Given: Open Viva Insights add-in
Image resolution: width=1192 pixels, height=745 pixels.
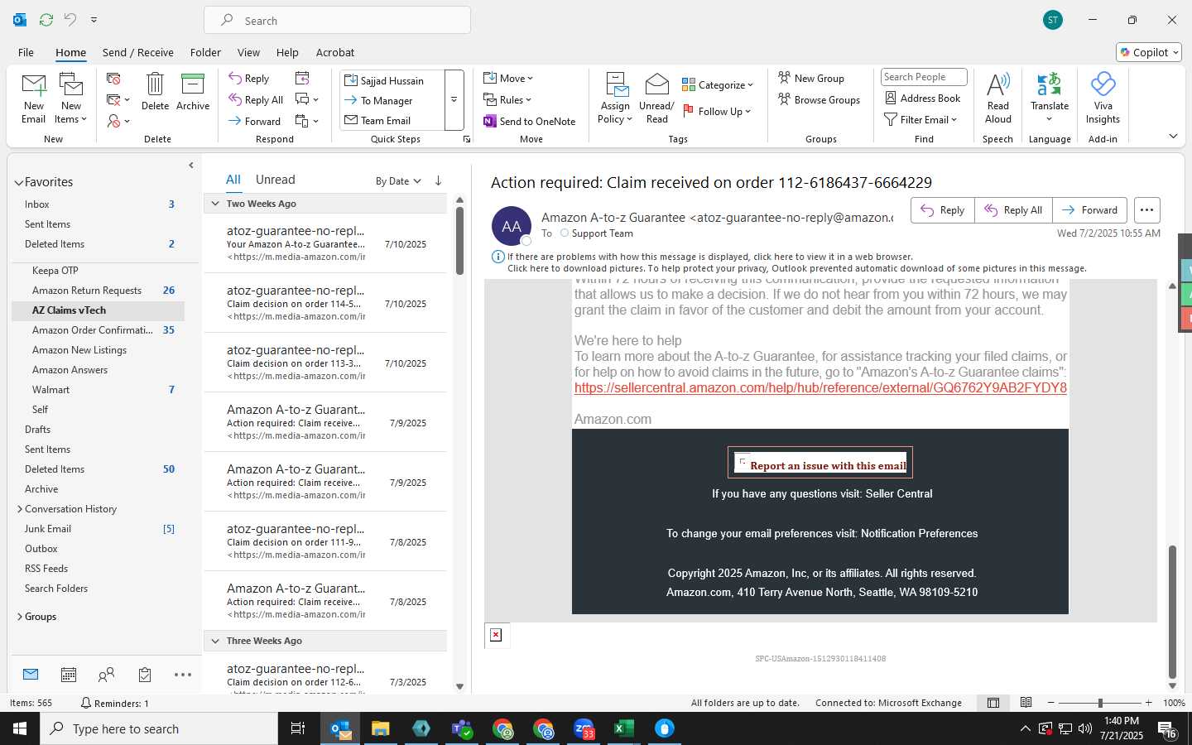Looking at the screenshot, I should pos(1103,99).
